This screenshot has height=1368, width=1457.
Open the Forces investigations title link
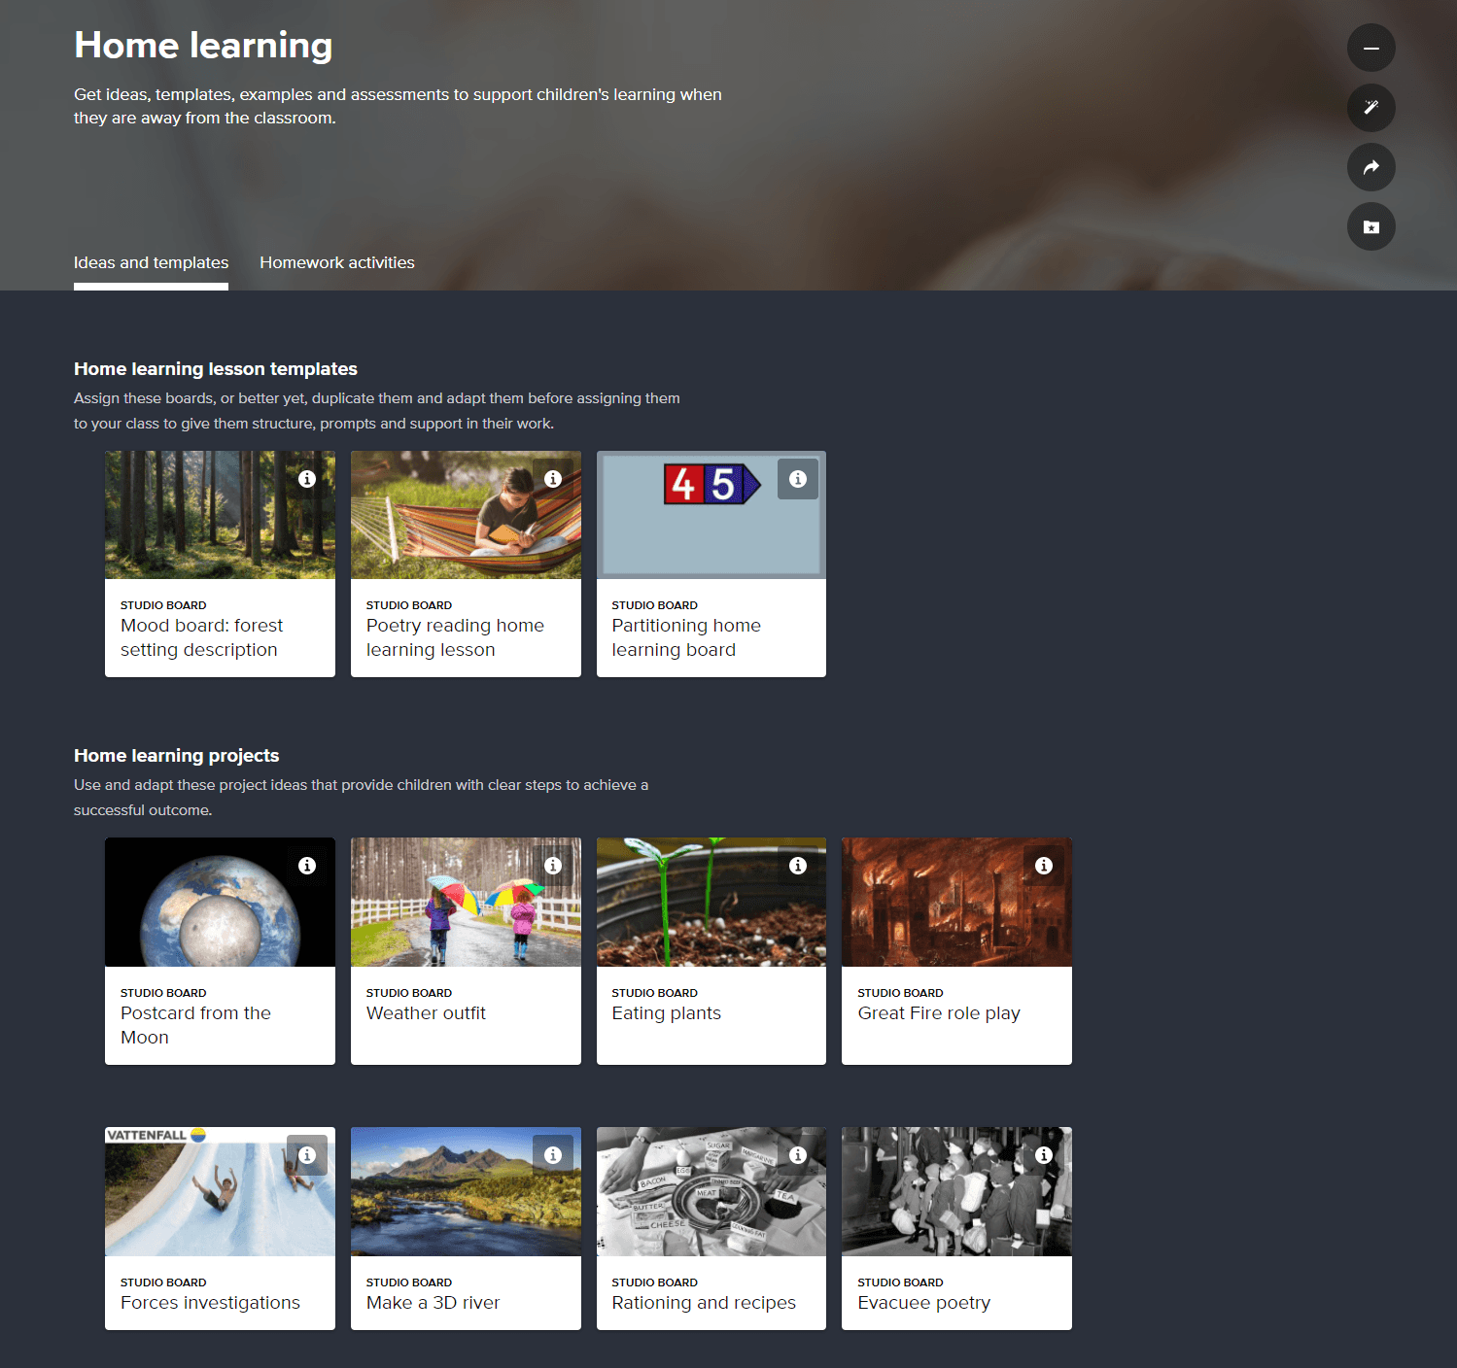coord(210,1303)
